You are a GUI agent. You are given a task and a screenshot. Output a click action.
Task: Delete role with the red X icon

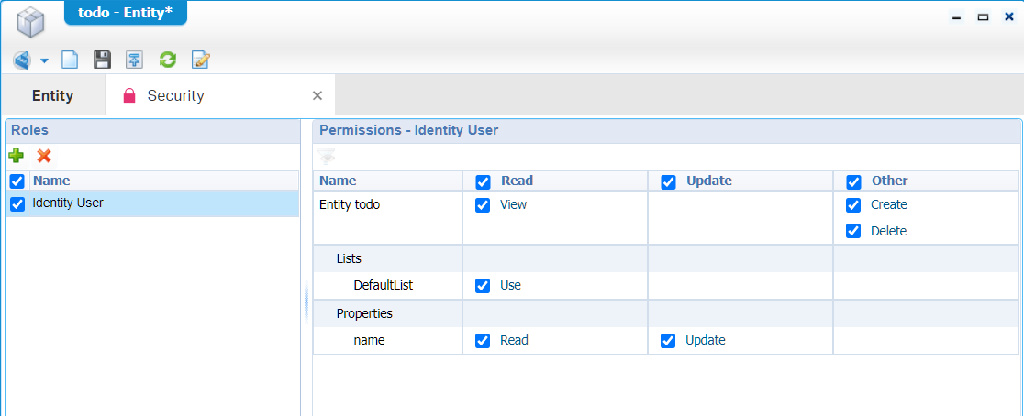click(x=43, y=157)
